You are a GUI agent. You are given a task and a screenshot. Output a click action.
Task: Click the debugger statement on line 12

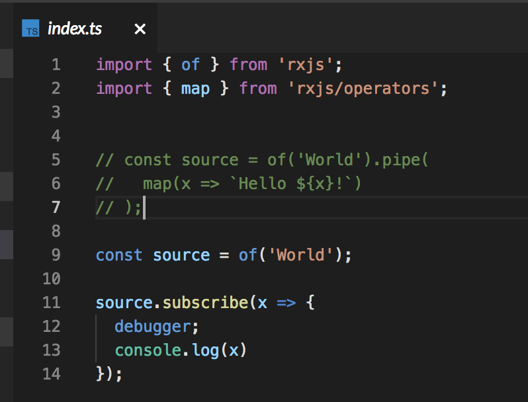[x=153, y=327]
